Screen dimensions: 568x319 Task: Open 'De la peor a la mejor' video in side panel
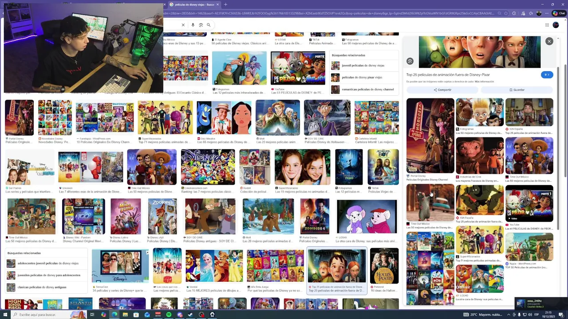(x=529, y=203)
